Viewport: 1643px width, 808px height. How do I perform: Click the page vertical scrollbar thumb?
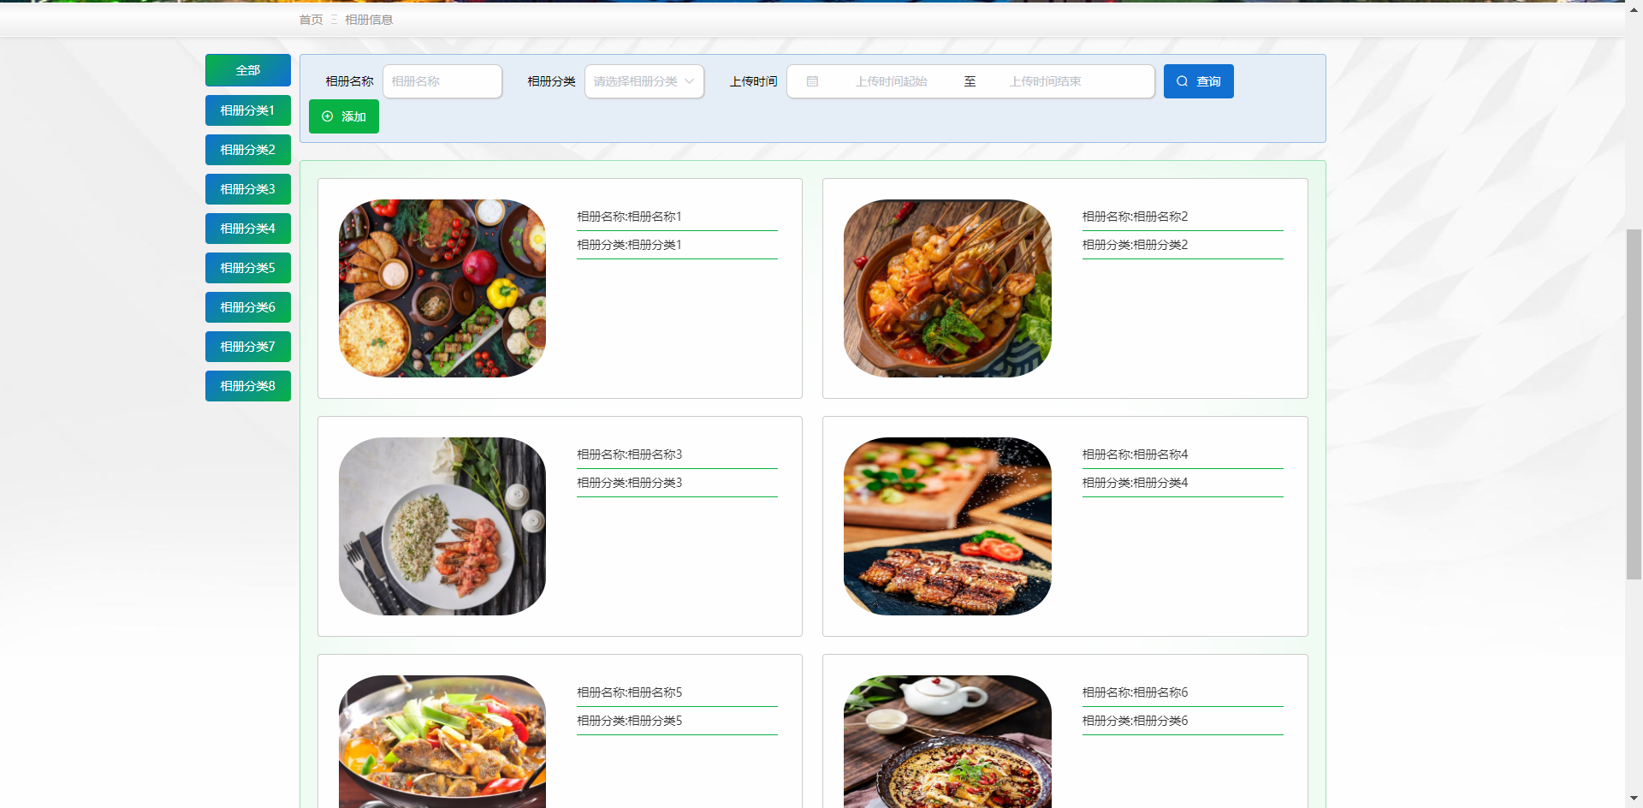pyautogui.click(x=1634, y=404)
